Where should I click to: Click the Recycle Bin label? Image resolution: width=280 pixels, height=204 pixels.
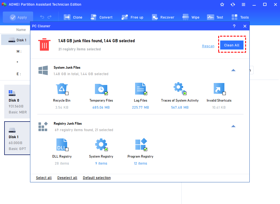point(62,100)
